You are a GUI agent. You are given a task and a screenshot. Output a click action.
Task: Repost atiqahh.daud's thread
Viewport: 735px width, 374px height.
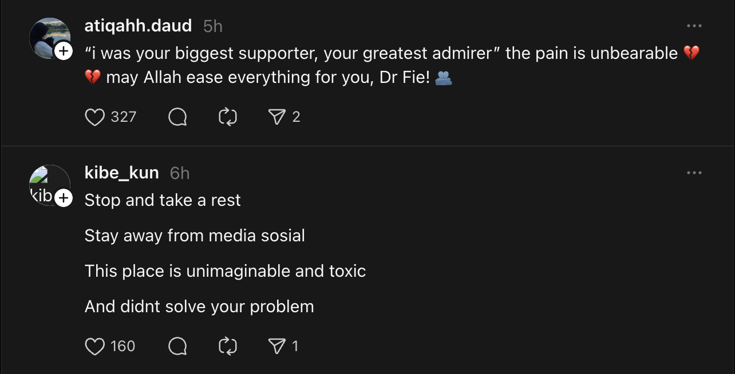[x=228, y=117]
